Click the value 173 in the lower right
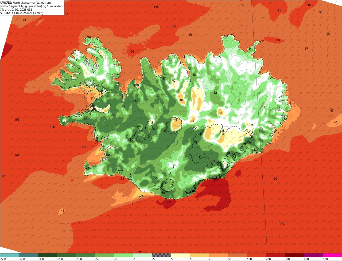342x261 pixels. 282,224
